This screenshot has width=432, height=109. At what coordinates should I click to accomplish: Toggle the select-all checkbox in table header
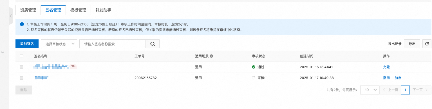click(22, 56)
